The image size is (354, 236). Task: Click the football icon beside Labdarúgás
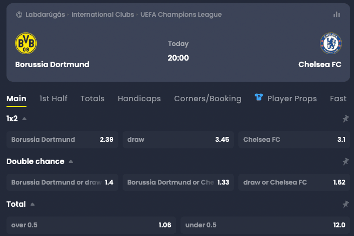pyautogui.click(x=19, y=15)
